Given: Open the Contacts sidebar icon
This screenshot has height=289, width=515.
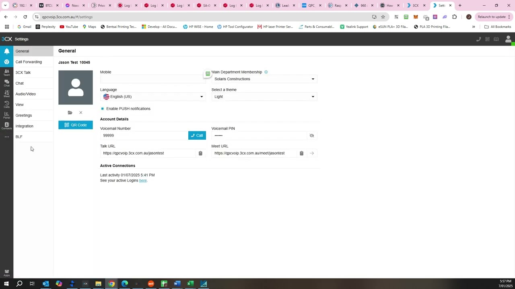Looking at the screenshot, I should [x=6, y=126].
